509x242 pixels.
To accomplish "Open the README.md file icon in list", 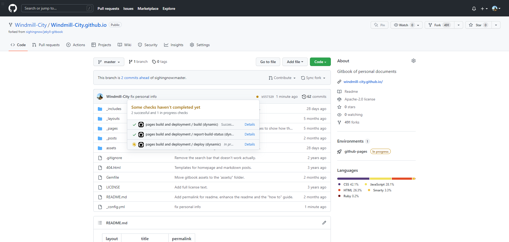I will 100,197.
